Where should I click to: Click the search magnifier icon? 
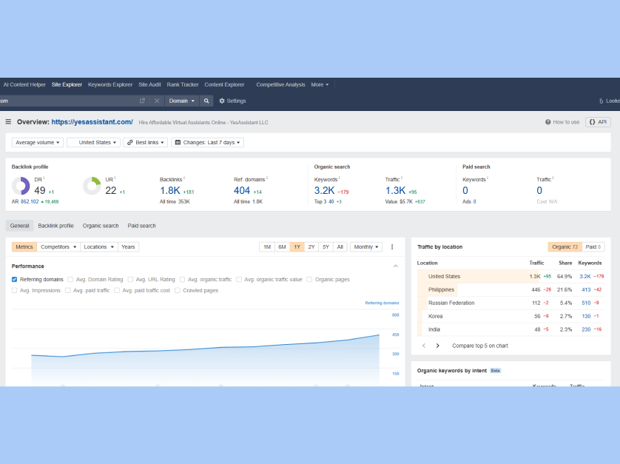206,101
